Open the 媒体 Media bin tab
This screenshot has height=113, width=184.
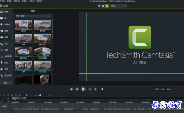[6, 12]
